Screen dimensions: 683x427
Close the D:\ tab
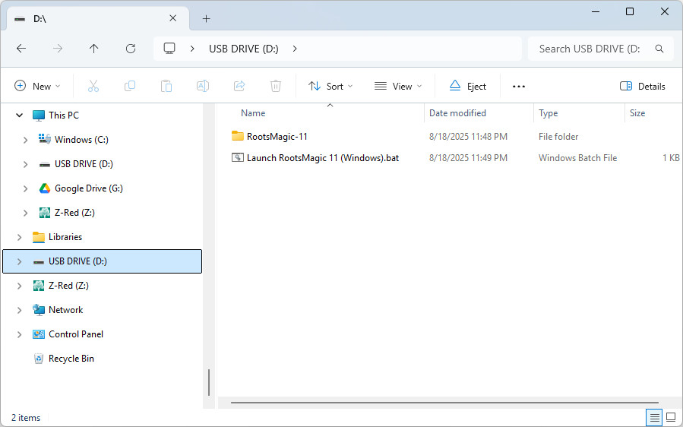click(173, 18)
